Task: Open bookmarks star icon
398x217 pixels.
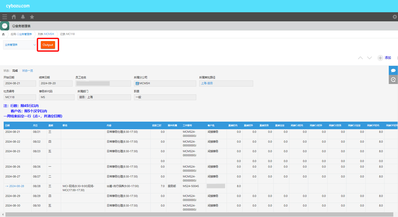Action: click(32, 17)
